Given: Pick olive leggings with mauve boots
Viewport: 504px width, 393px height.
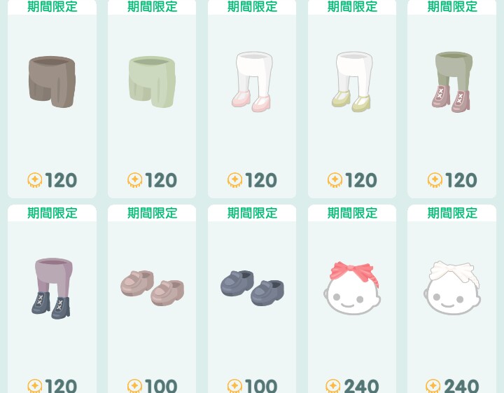Looking at the screenshot, I should [452, 82].
